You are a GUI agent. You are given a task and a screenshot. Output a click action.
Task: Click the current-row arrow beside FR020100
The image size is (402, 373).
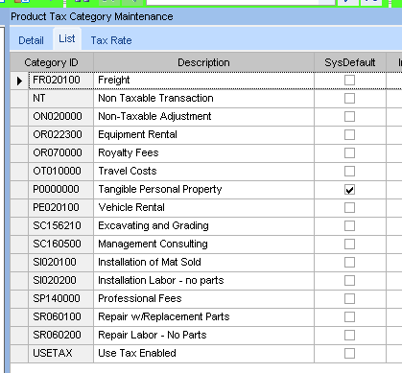pos(19,81)
